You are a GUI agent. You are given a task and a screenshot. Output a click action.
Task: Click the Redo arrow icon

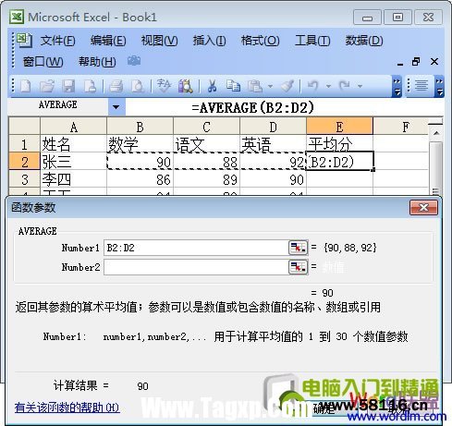click(344, 86)
